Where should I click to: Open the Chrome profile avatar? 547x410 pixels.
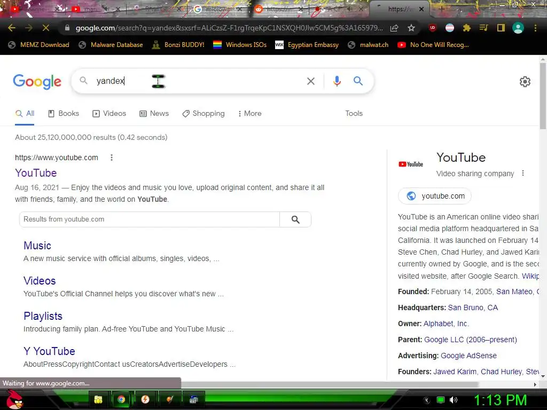[518, 28]
